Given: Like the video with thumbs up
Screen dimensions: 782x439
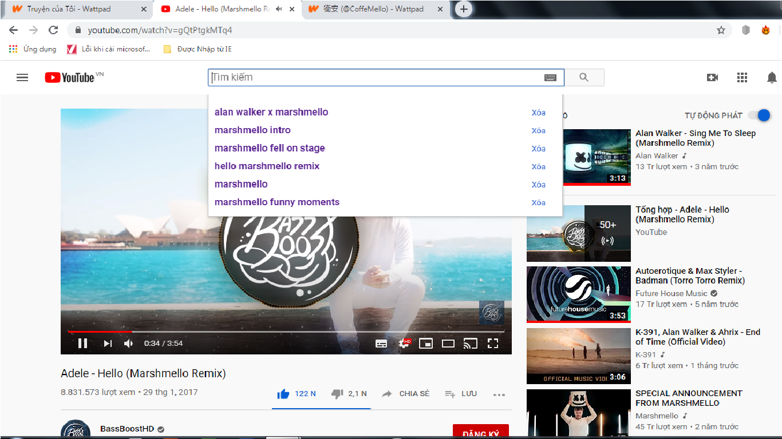Looking at the screenshot, I should 296,393.
